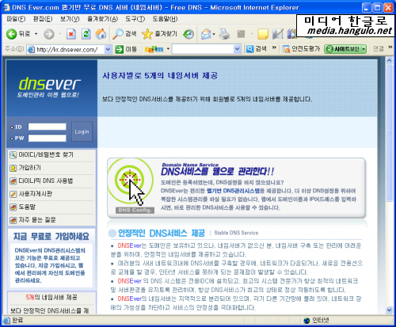Click the ID input field
The image size is (396, 327).
click(x=47, y=127)
